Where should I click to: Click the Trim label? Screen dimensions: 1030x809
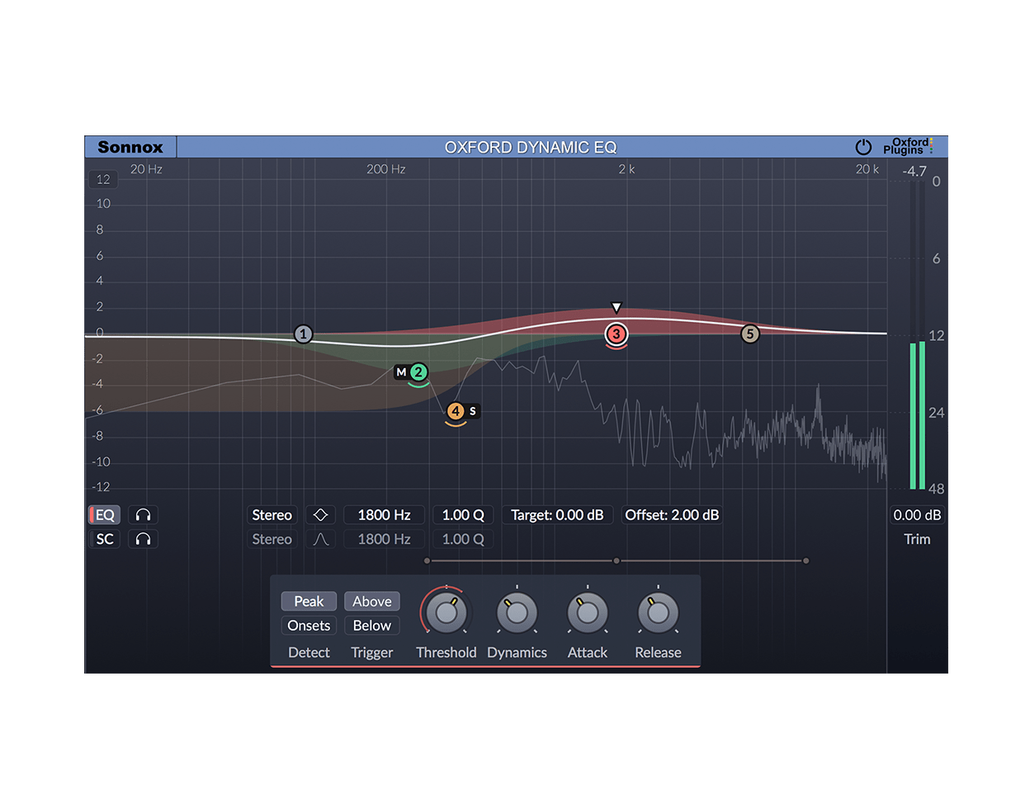(917, 539)
